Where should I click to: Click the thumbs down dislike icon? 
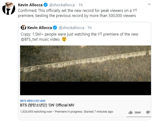[x=148, y=112]
